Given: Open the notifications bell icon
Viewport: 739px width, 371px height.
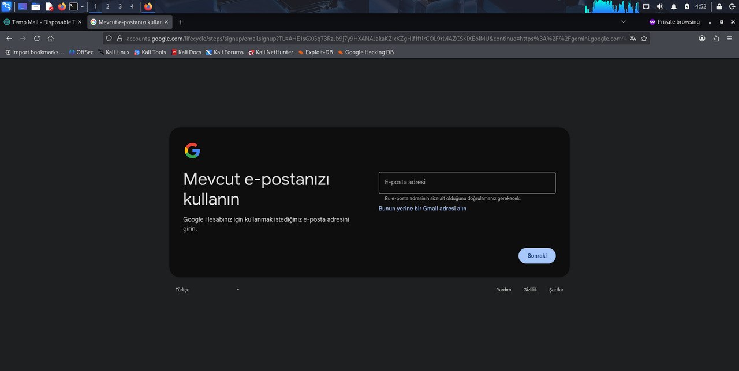Looking at the screenshot, I should pyautogui.click(x=674, y=6).
